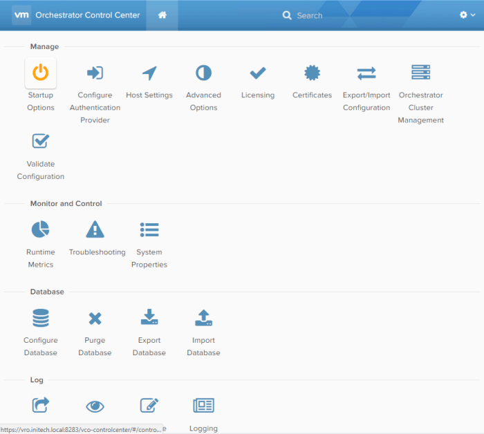
Task: Open Configure Authentication Provider
Action: pos(95,73)
